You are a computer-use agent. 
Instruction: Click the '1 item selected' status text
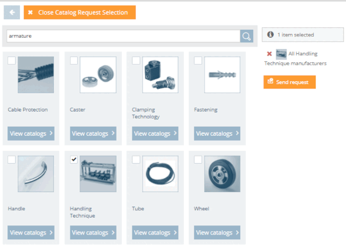coord(296,35)
